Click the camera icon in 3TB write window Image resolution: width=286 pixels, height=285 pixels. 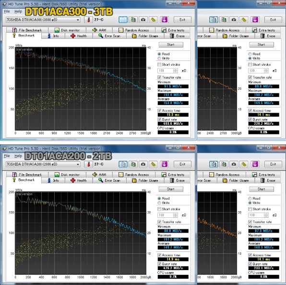coord(234,20)
